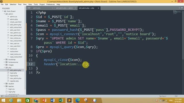The height and width of the screenshot is (103, 184).
Task: Open login.css in the sidebar
Action: point(11,89)
